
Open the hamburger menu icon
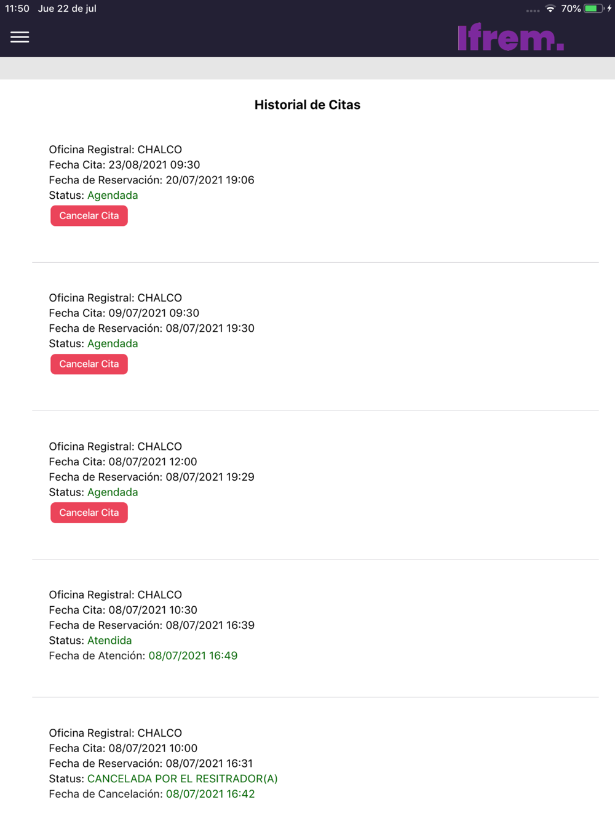(20, 38)
